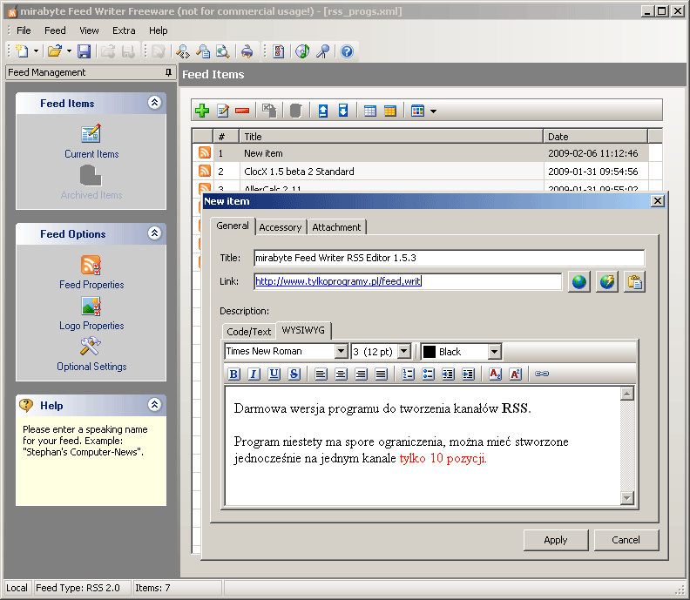The height and width of the screenshot is (600, 690).
Task: Move item down with blue arrow icon
Action: (343, 111)
